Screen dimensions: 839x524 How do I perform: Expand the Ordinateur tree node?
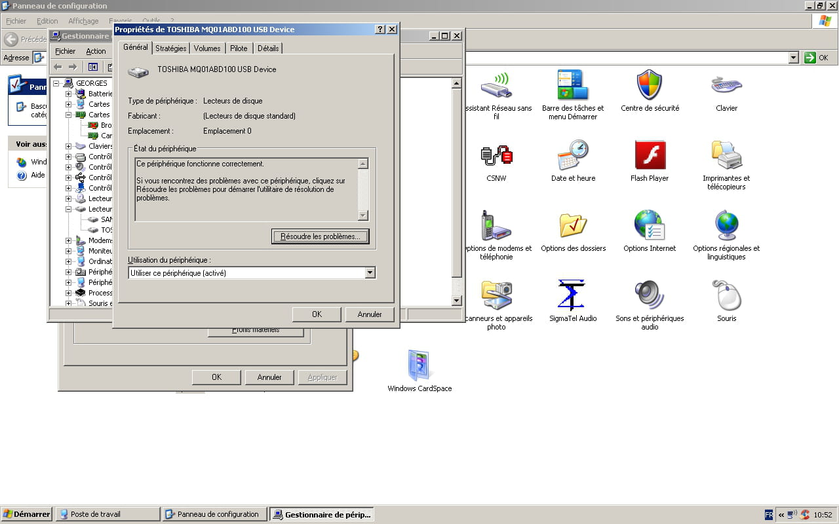click(x=68, y=262)
